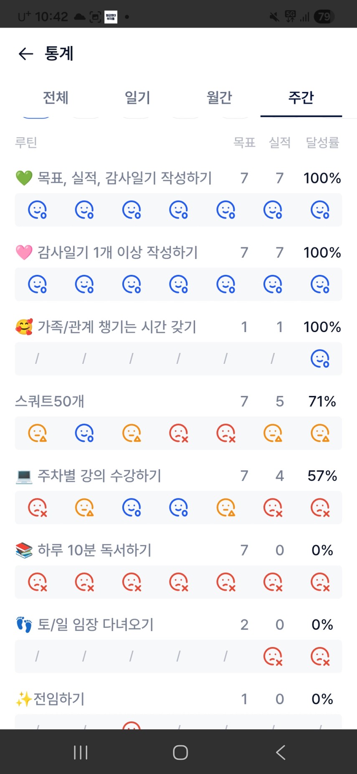Click the footprints icon beside 토/일 임장 다녀오기
Image resolution: width=357 pixels, height=774 pixels.
coord(24,625)
